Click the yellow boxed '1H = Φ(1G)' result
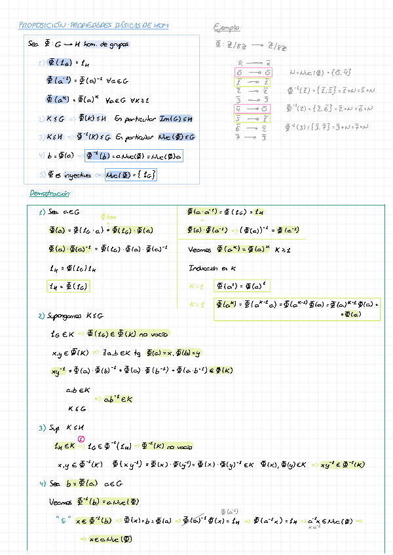 tap(69, 286)
